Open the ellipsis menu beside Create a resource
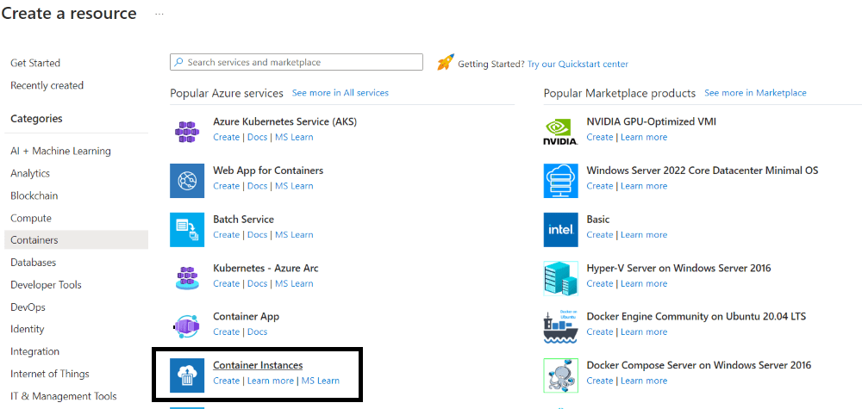This screenshot has height=409, width=862. coord(159,15)
